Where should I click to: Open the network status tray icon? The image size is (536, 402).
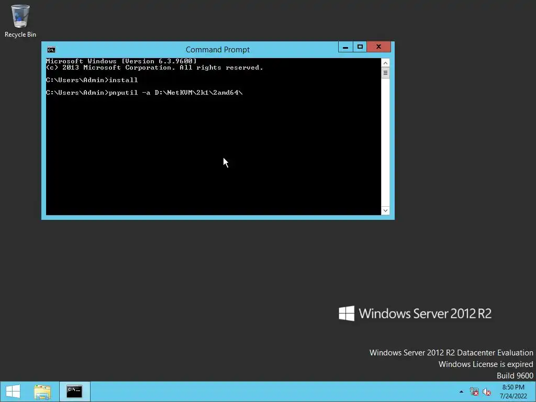[x=474, y=392]
